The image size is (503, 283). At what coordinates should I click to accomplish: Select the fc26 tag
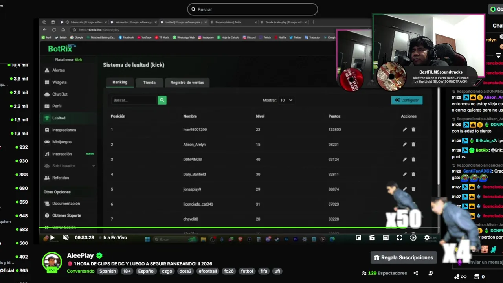coord(229,271)
